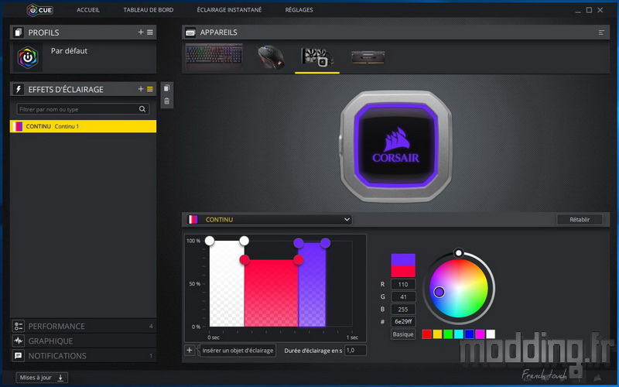Select the first red gradient marker
This screenshot has height=387, width=619.
pyautogui.click(x=245, y=259)
